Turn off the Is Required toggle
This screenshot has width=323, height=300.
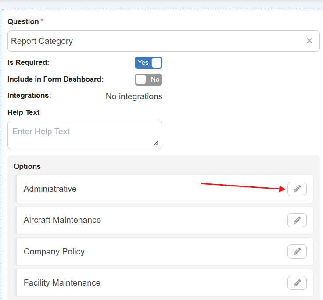[148, 63]
